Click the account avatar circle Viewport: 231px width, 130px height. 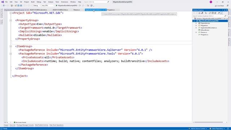211,2
